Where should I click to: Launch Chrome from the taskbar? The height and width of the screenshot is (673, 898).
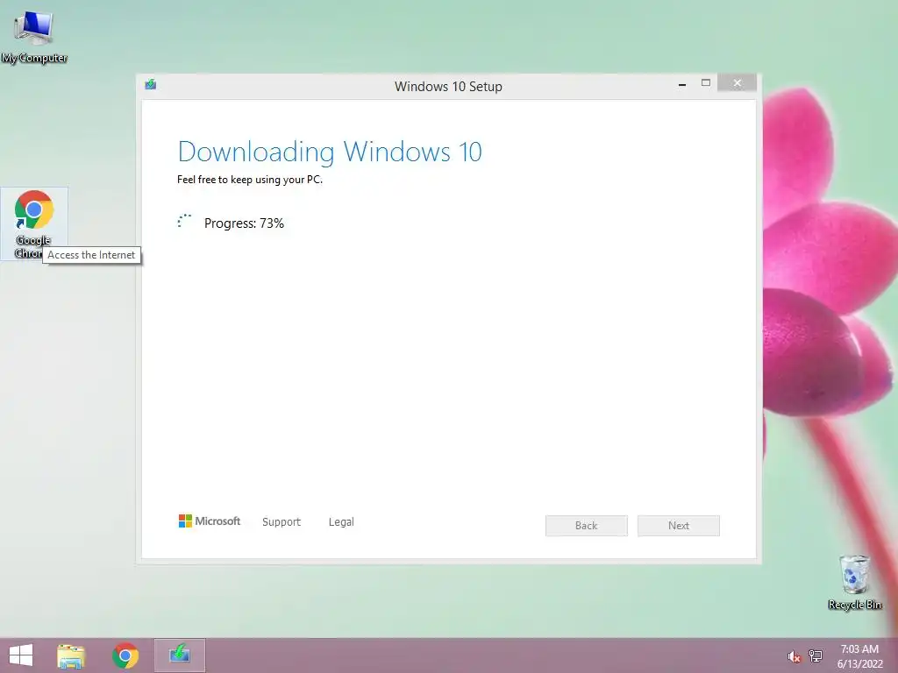[x=125, y=655]
